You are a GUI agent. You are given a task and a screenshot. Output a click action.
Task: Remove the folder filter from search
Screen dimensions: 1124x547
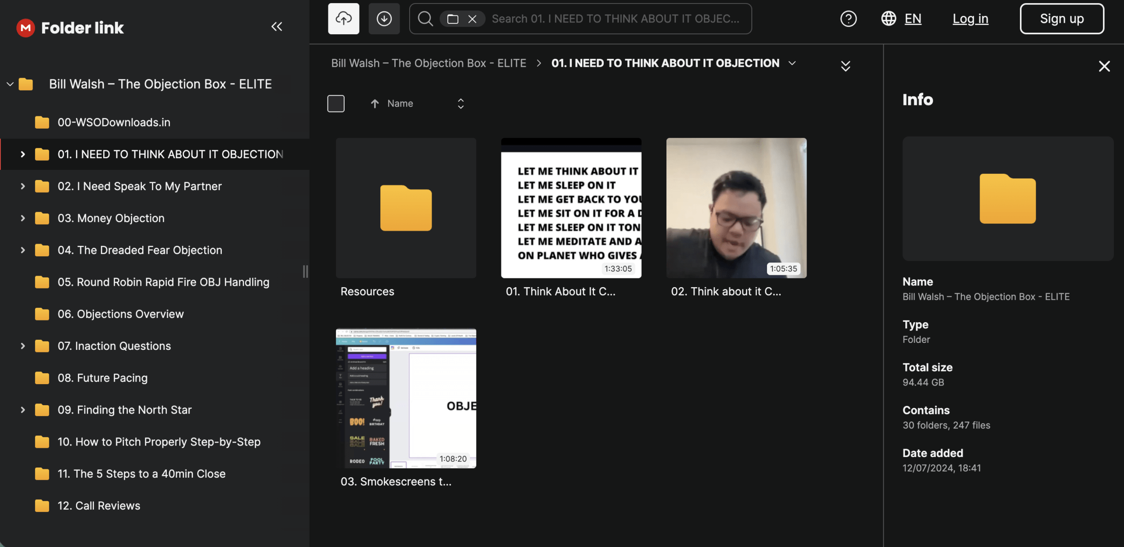pos(472,19)
